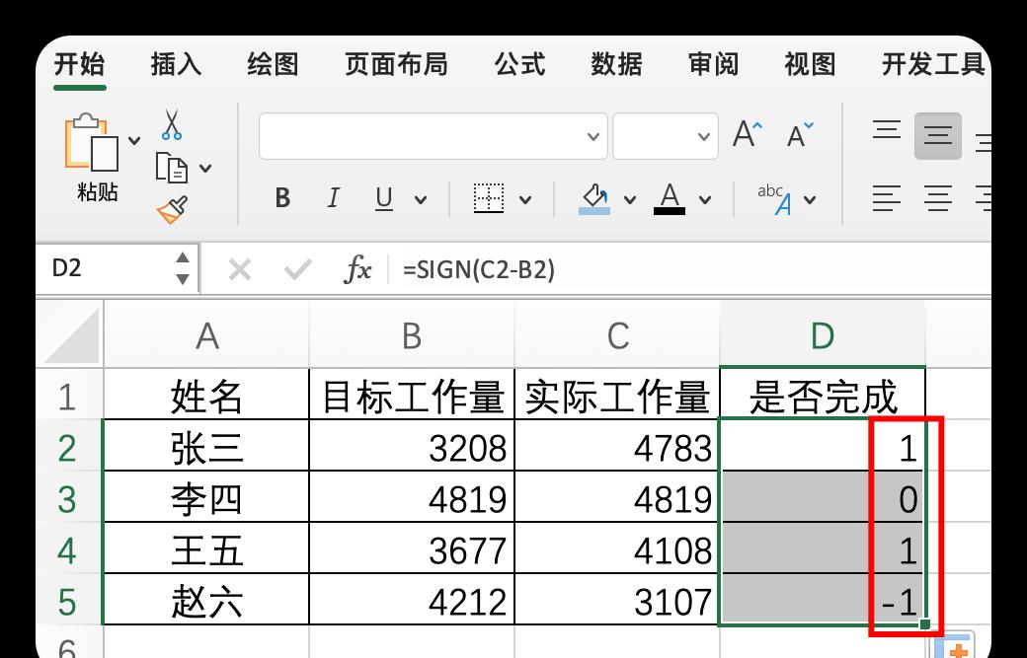The height and width of the screenshot is (658, 1027).
Task: Decrease font size with the smaller A
Action: 800,135
